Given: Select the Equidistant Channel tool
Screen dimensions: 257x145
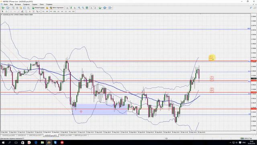Looking at the screenshot, I should 22,11.
